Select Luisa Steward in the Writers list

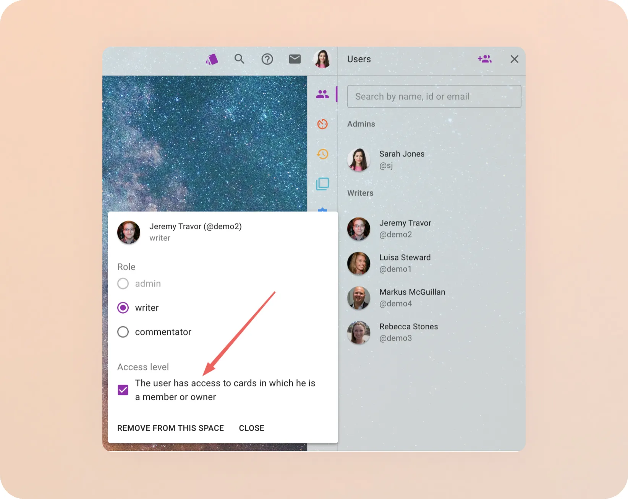(x=432, y=263)
